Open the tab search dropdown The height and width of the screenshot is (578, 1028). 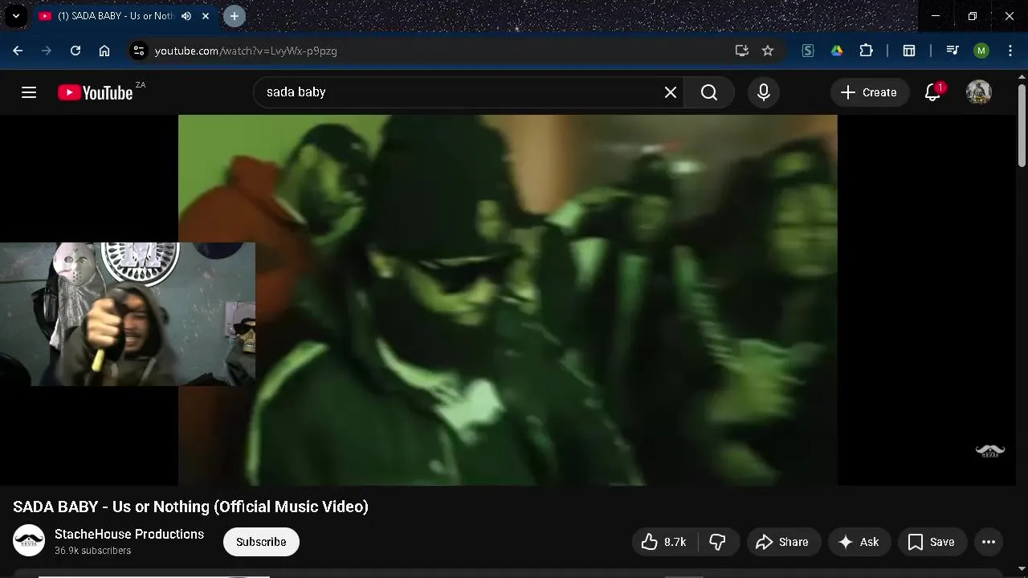click(15, 16)
